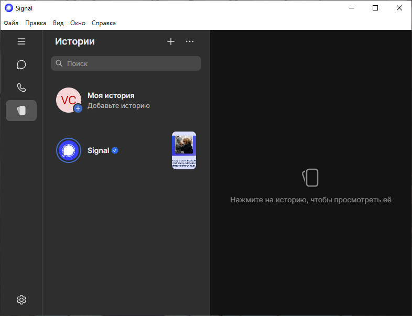Open the Calls section
This screenshot has height=316, width=412.
coord(21,88)
